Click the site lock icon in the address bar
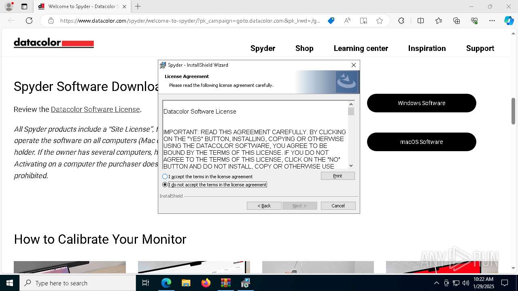The image size is (518, 291). click(51, 21)
